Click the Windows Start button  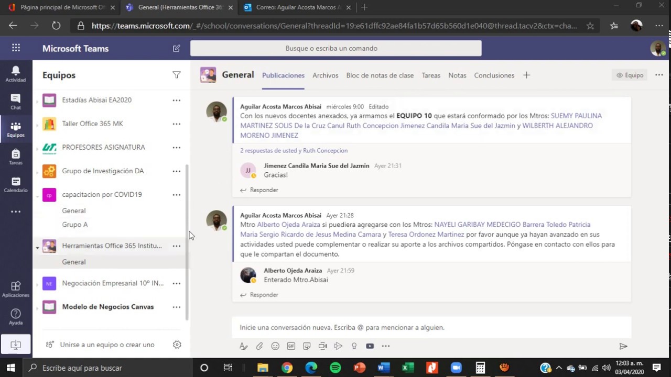pos(10,368)
